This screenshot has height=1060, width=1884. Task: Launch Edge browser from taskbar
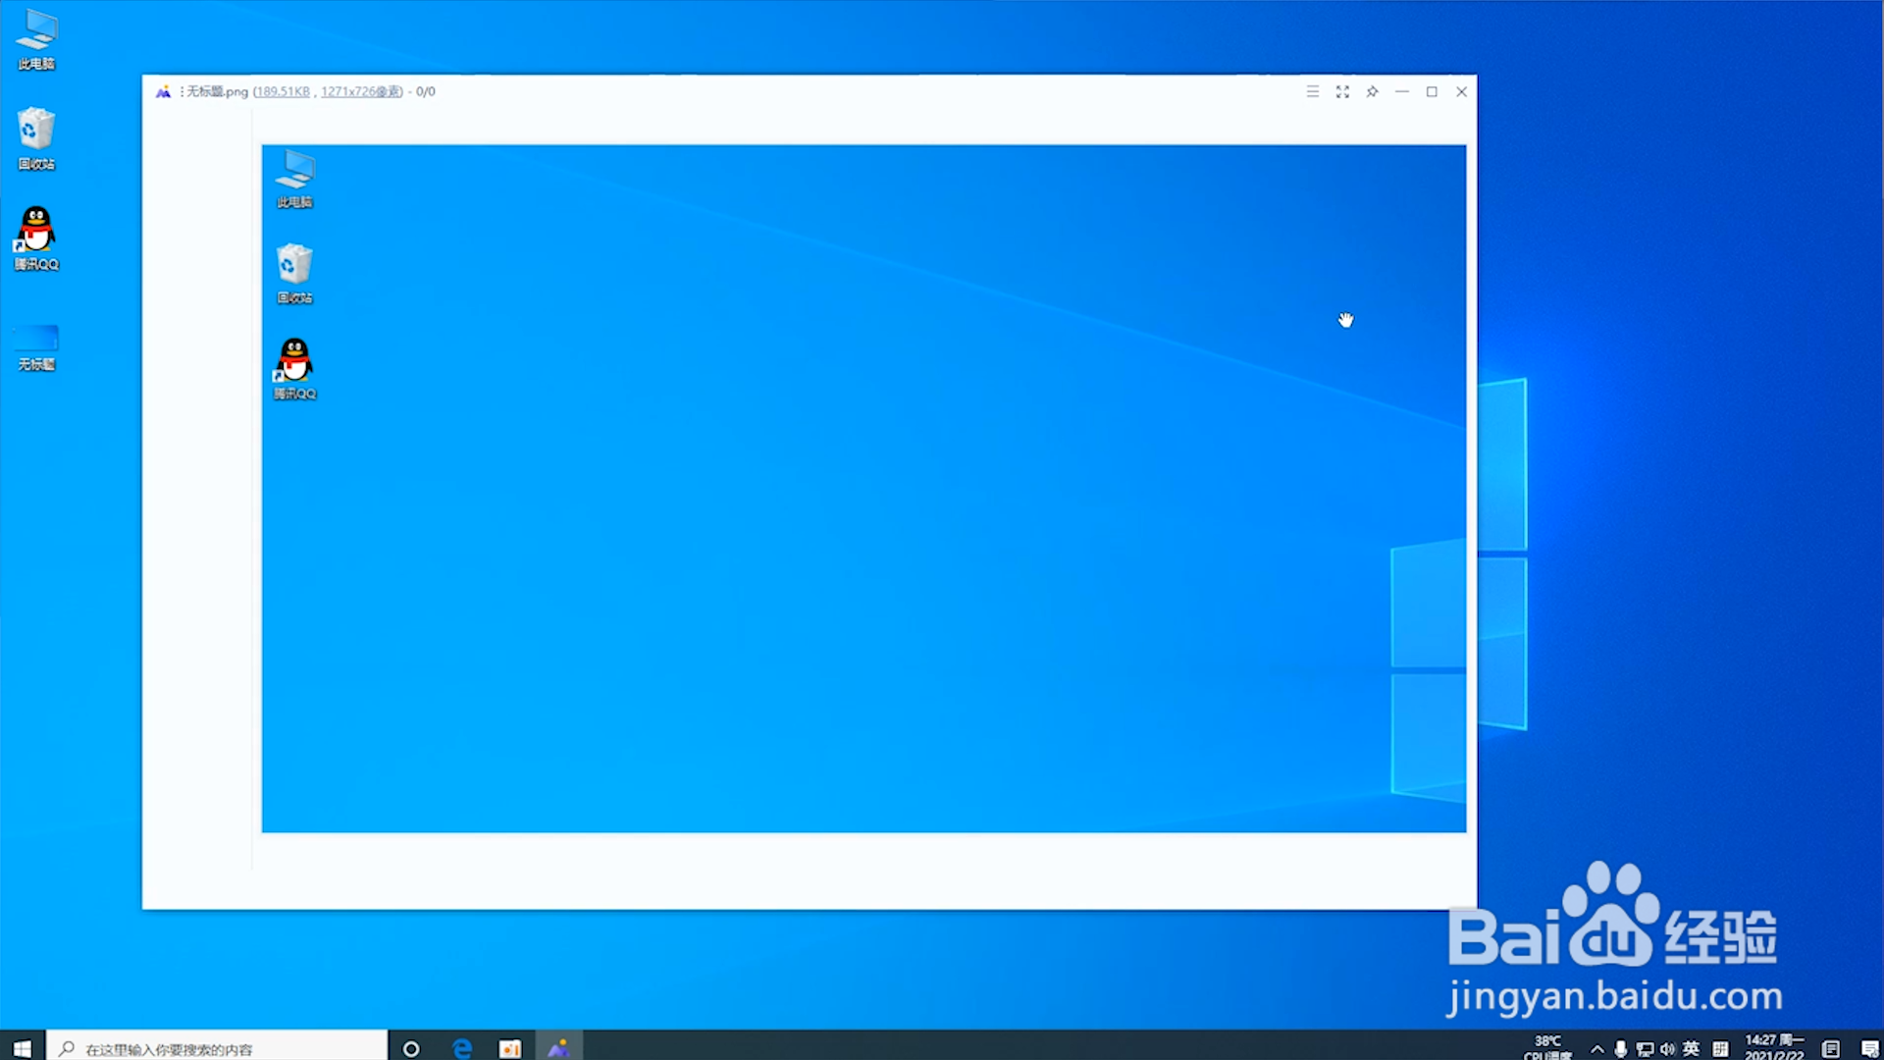pyautogui.click(x=462, y=1048)
